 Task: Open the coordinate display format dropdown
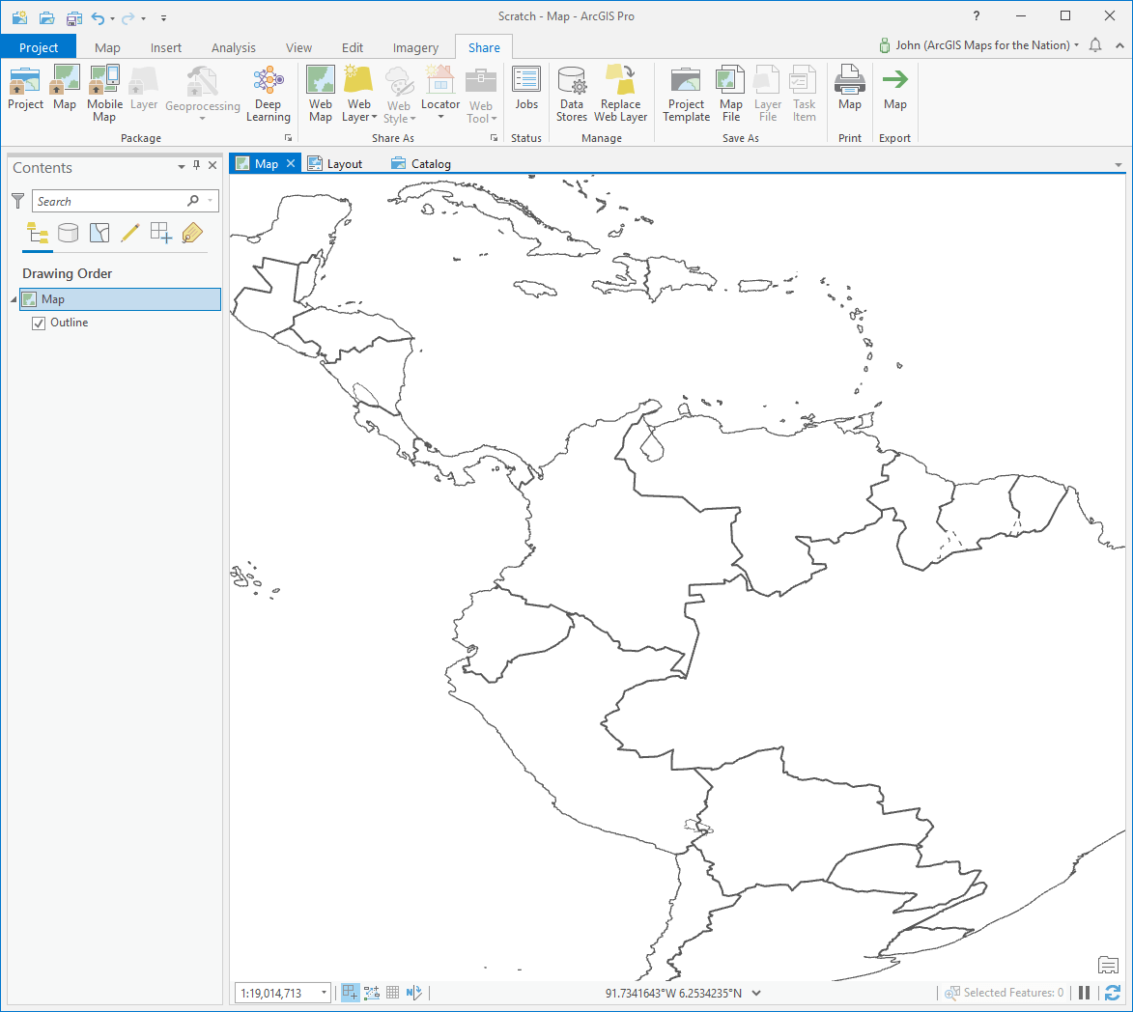(x=756, y=993)
